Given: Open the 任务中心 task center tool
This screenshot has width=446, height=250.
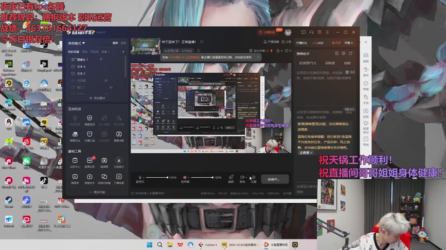Looking at the screenshot, I should (x=75, y=163).
